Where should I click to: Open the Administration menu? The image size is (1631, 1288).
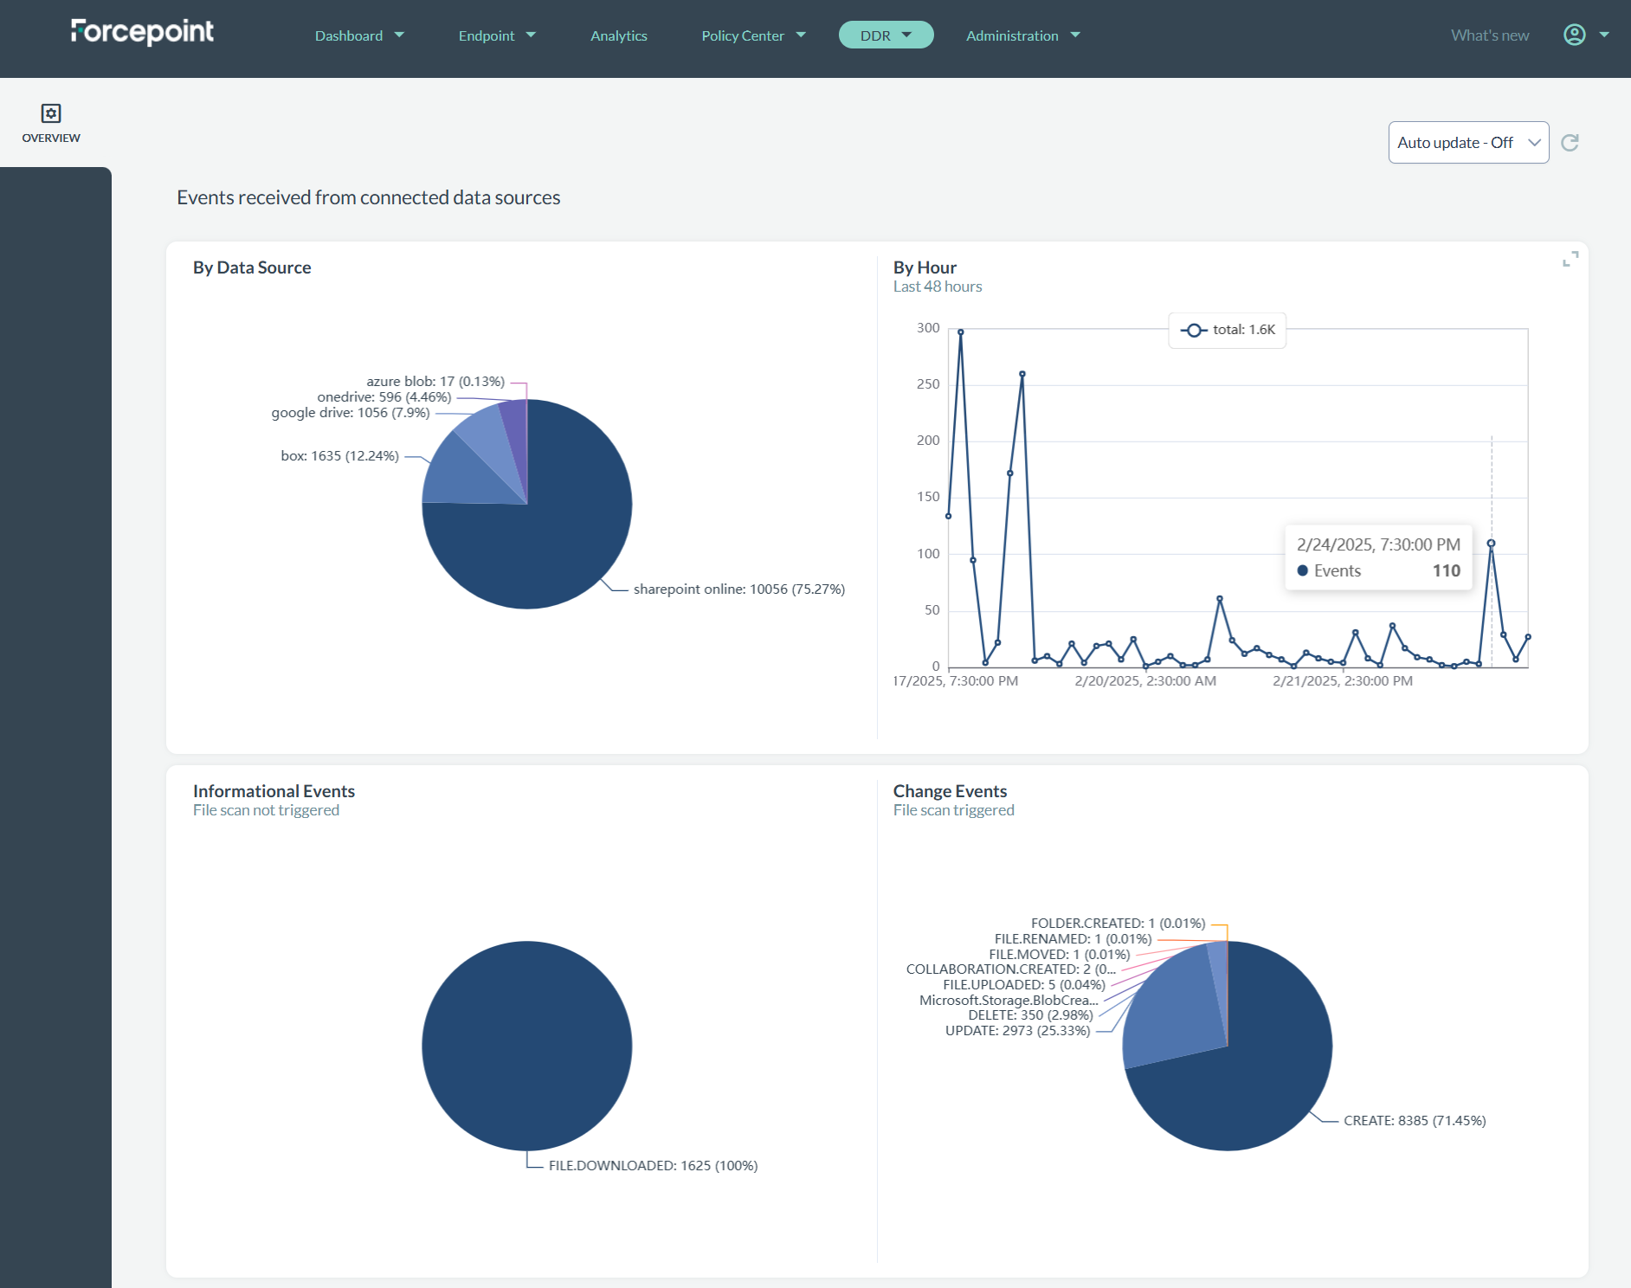[1022, 35]
